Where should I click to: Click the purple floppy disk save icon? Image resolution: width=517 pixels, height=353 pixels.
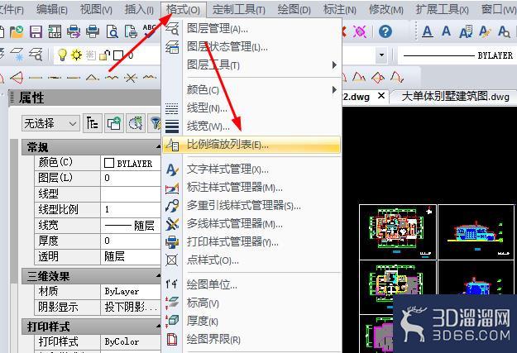[x=36, y=32]
